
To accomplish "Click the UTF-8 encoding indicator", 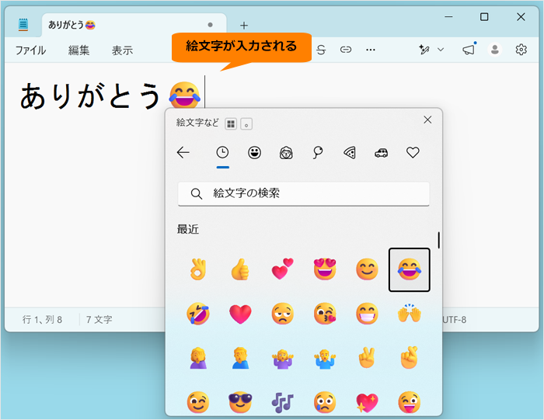I will click(x=455, y=320).
